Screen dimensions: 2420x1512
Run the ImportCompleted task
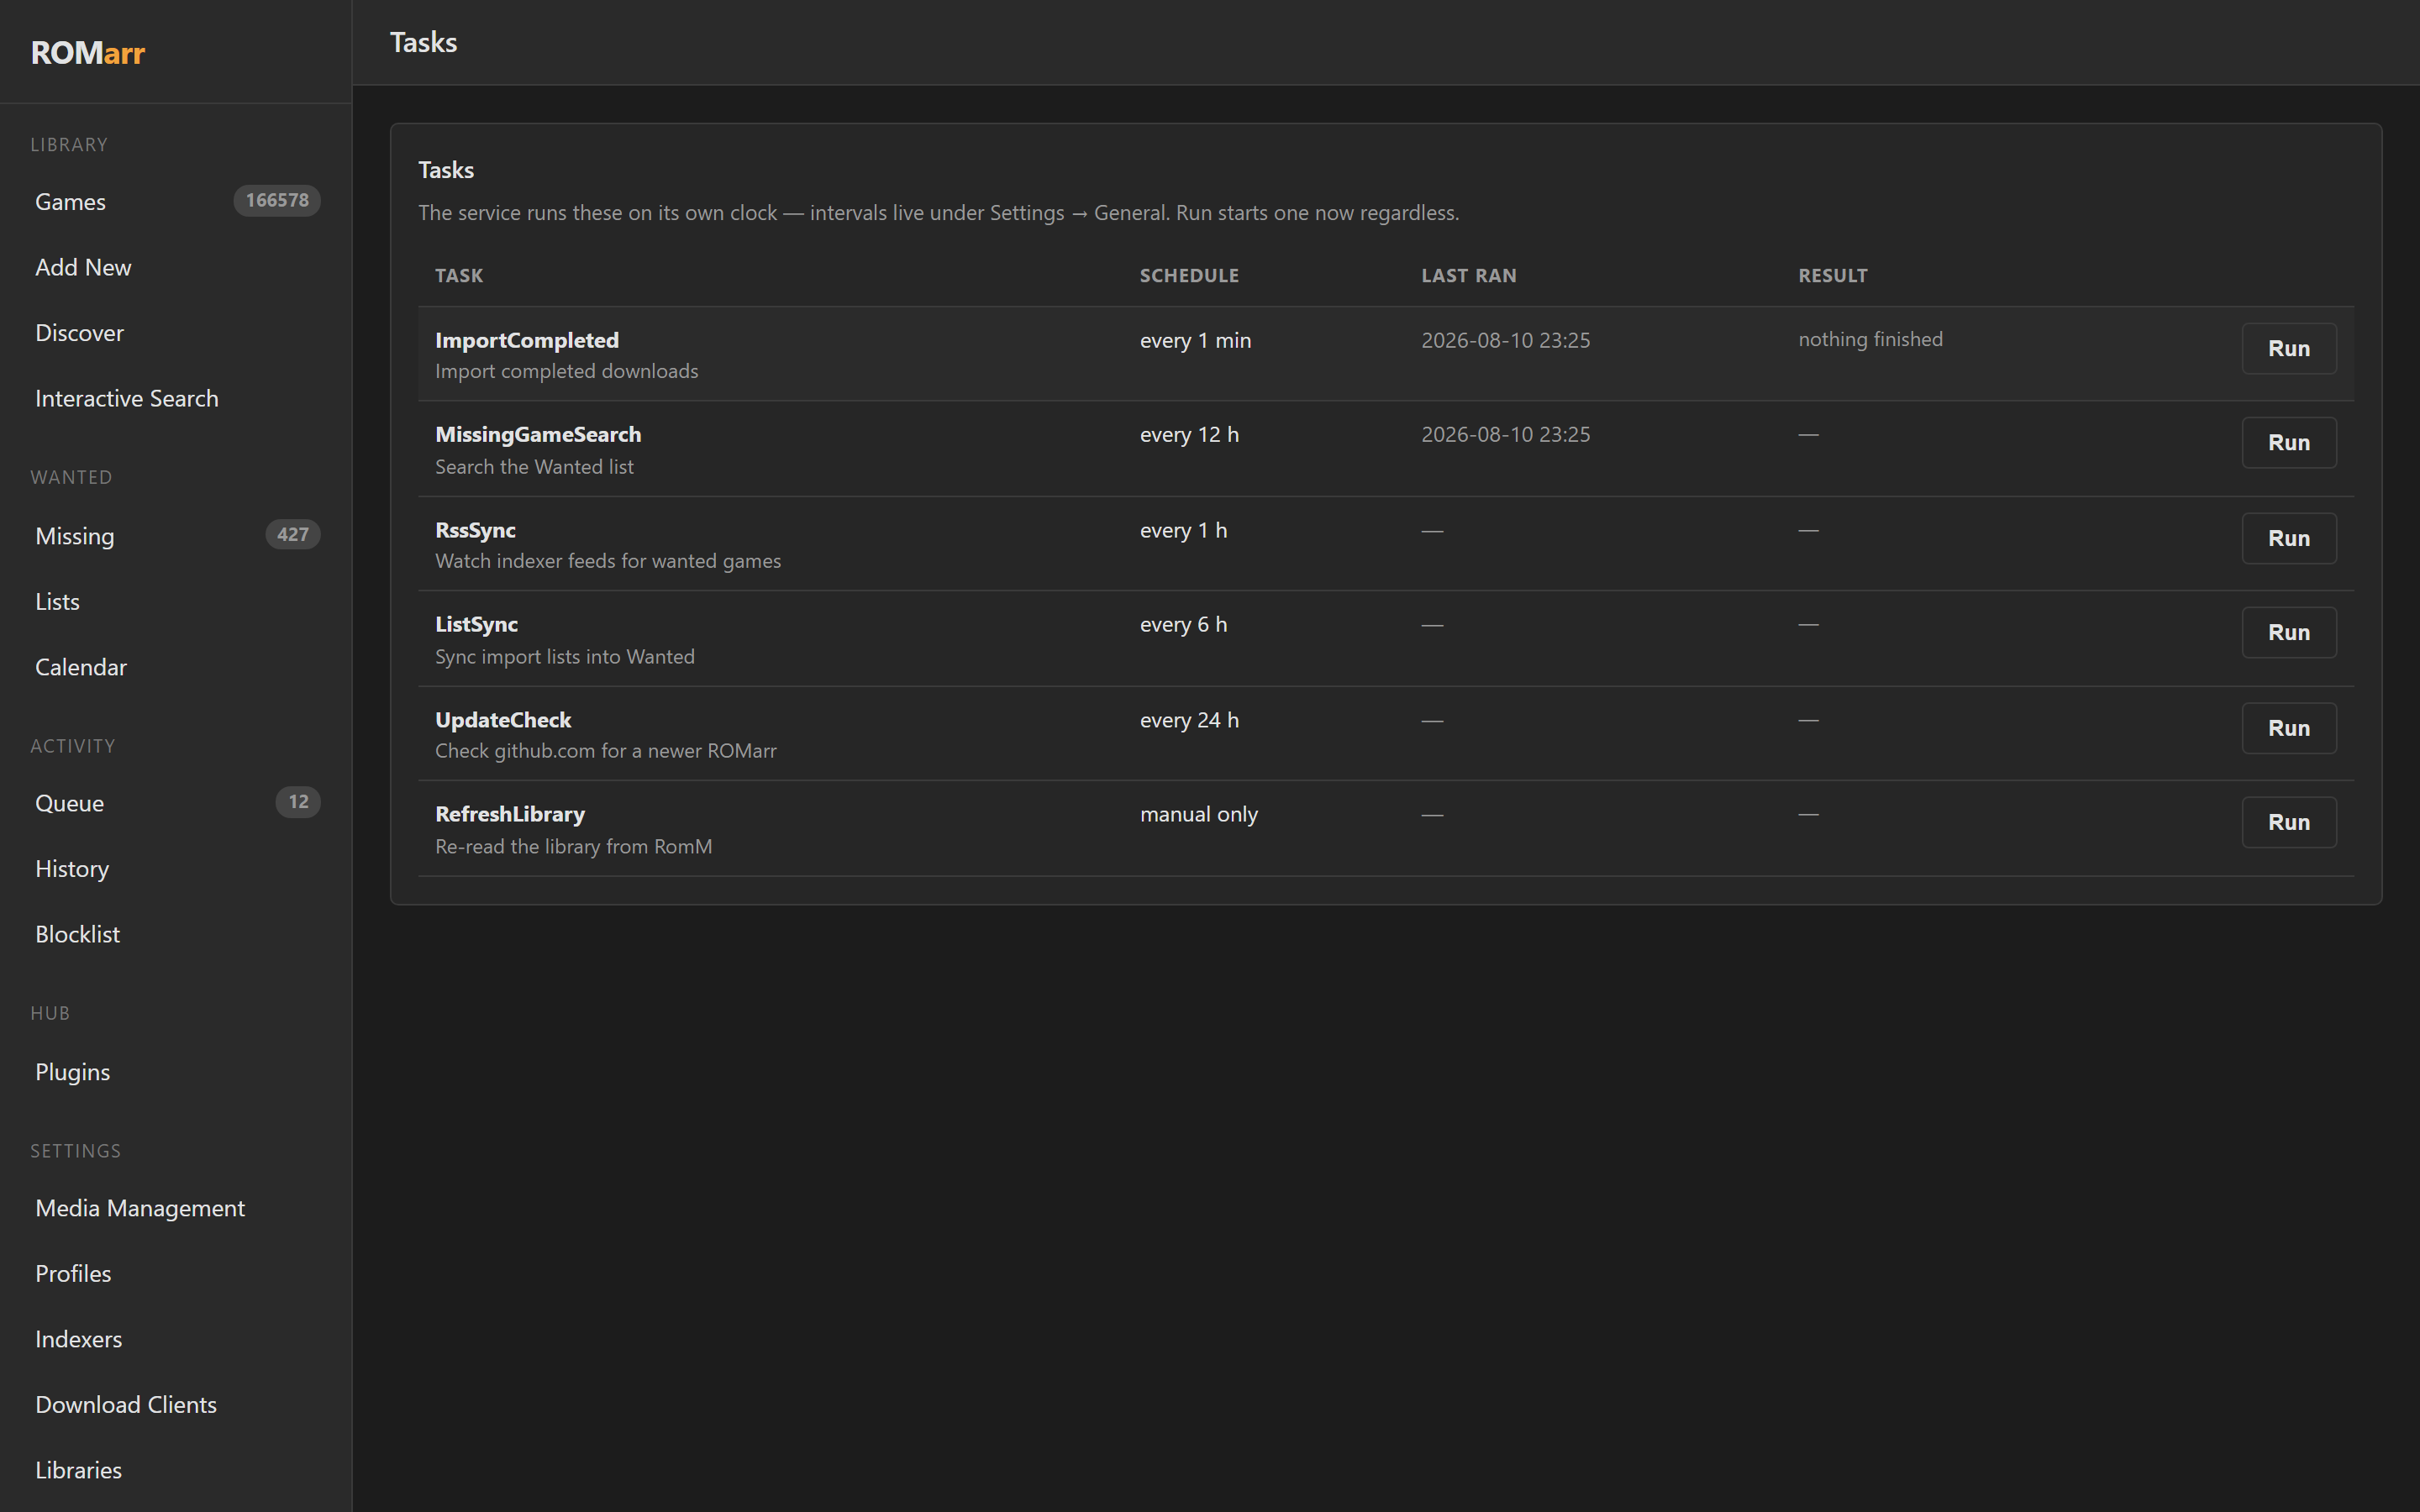pyautogui.click(x=2288, y=348)
